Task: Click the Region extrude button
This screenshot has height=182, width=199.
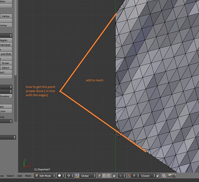Action: click(x=6, y=40)
